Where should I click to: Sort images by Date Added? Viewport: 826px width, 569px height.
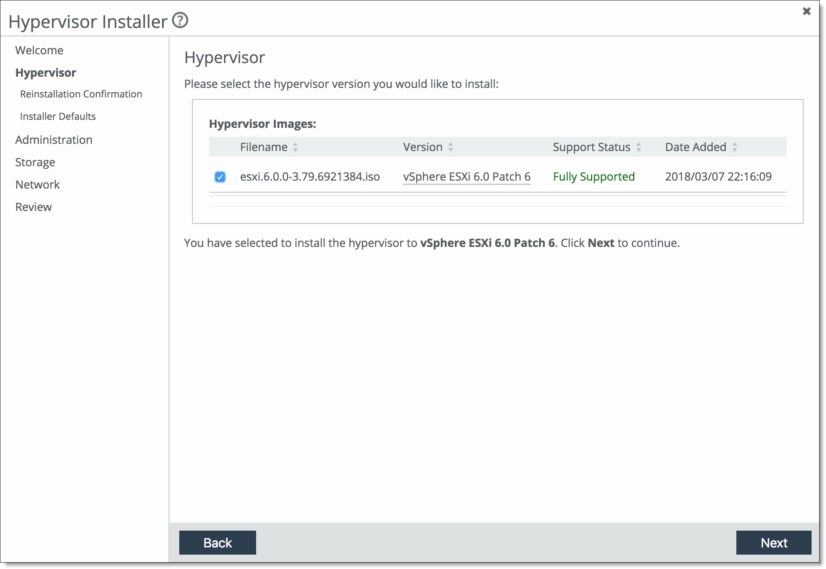tap(735, 147)
